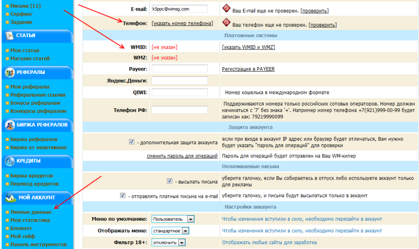Open Блокнот in sidebar
419x249 pixels.
pyautogui.click(x=21, y=229)
